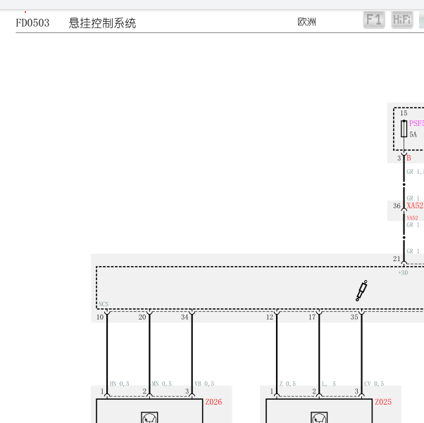Screen dimensions: 424x423
Task: Click the Z 0,5 wire label
Action: tap(287, 384)
